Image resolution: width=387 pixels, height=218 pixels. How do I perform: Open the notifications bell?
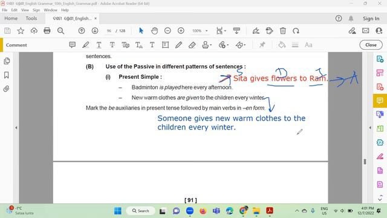(x=351, y=18)
